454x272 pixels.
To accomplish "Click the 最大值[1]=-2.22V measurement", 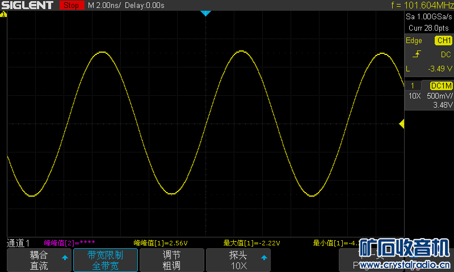I will coord(251,243).
